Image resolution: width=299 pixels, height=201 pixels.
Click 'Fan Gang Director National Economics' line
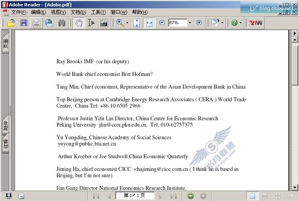(121, 188)
